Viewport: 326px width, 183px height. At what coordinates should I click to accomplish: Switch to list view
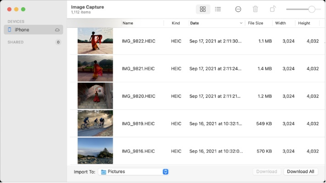click(218, 9)
